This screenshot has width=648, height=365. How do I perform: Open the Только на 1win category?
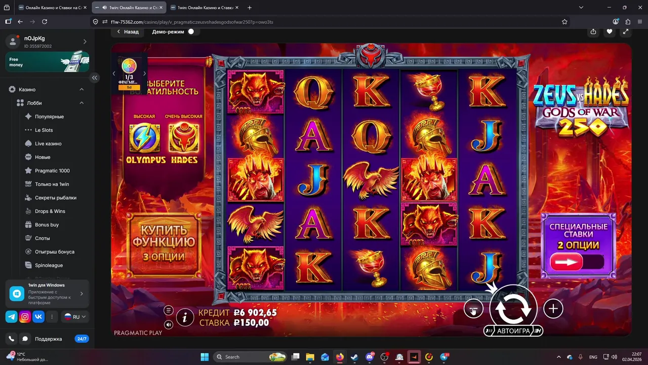pyautogui.click(x=52, y=184)
